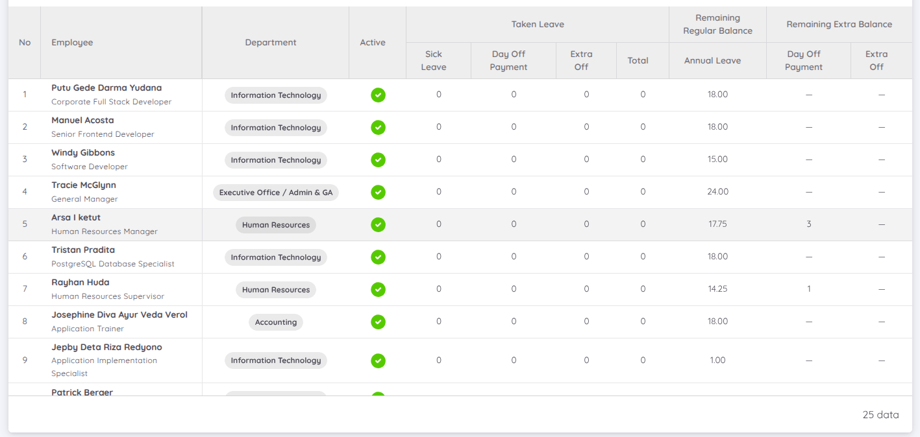This screenshot has height=437, width=920.
Task: Click the Active indicator on Tracie McGlynn's row
Action: click(378, 192)
